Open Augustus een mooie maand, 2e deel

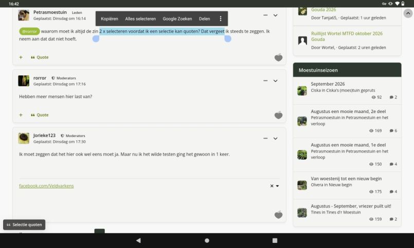pyautogui.click(x=348, y=111)
